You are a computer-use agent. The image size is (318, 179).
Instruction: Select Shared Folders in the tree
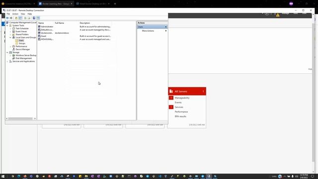point(22,34)
